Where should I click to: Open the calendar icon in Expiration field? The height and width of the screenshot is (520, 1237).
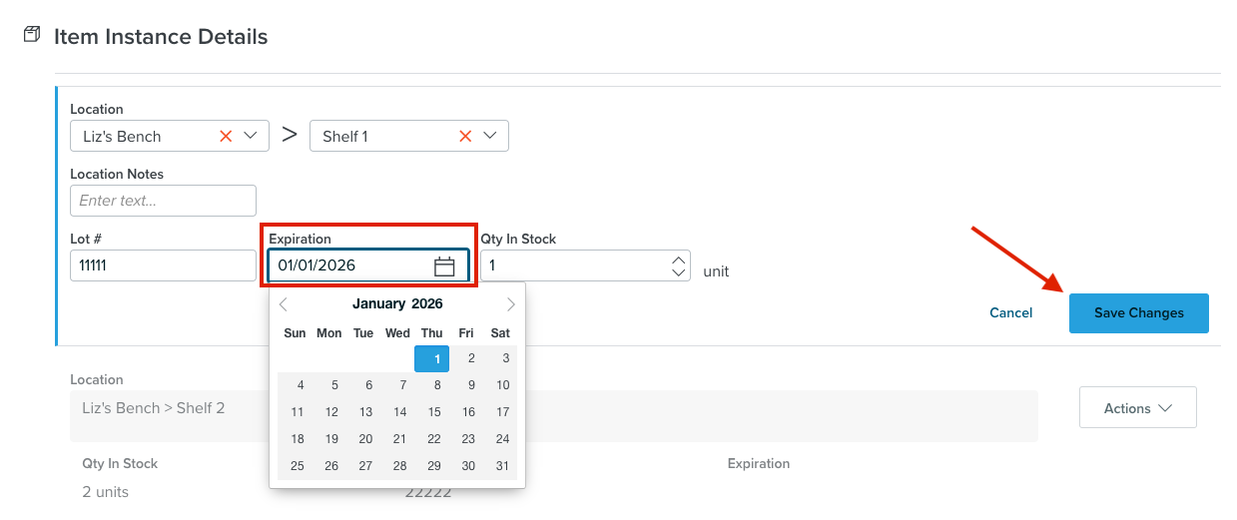444,265
